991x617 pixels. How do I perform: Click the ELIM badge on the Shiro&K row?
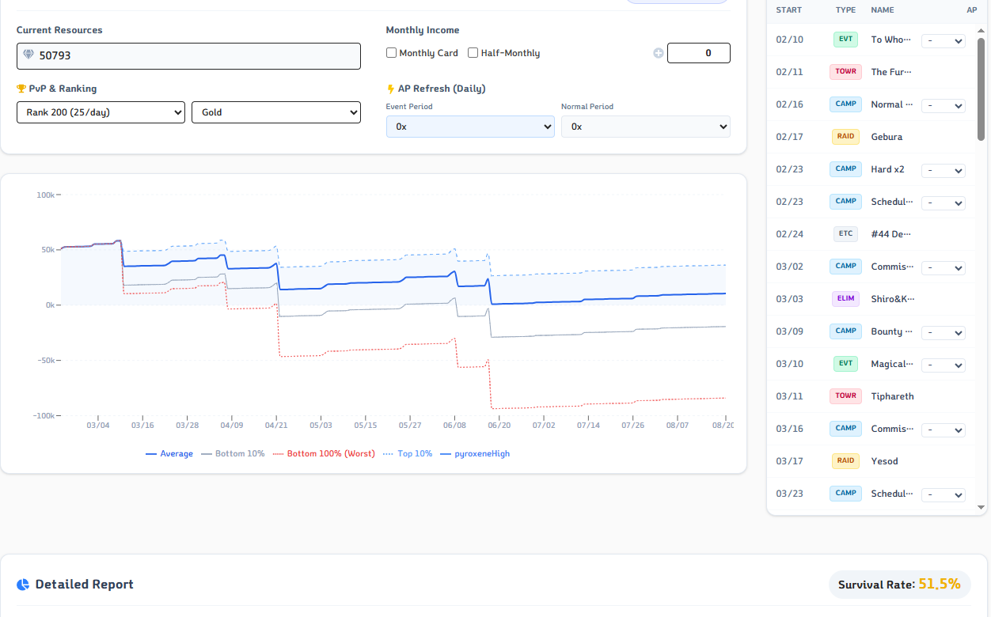[845, 299]
